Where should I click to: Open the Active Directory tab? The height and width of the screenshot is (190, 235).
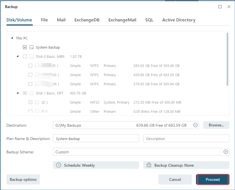pyautogui.click(x=179, y=20)
